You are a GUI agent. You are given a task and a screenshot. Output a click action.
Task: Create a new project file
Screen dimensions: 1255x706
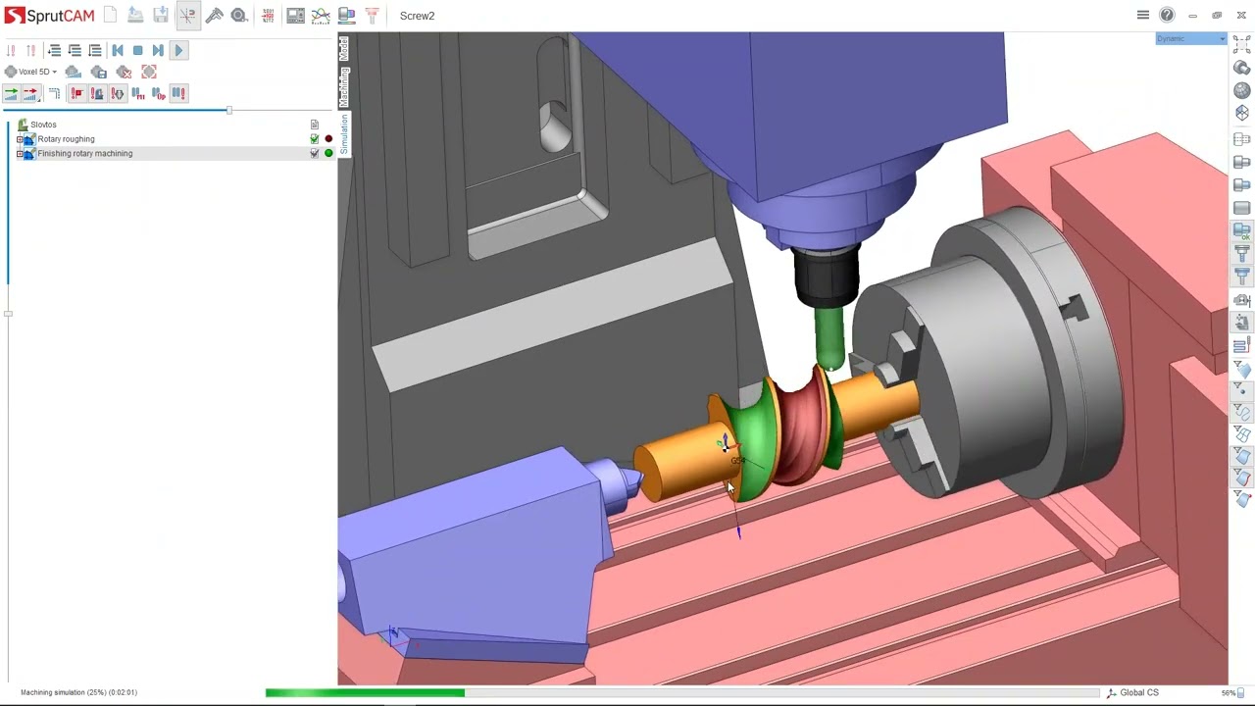(110, 16)
